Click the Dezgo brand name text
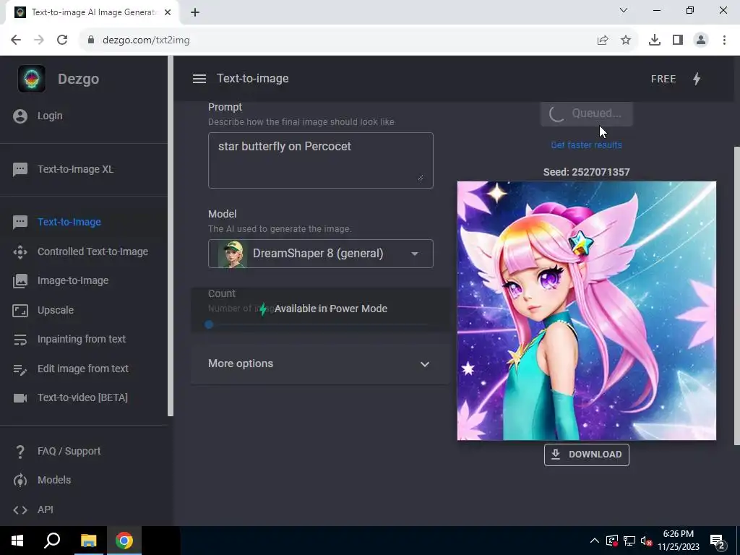Image resolution: width=740 pixels, height=555 pixels. (x=78, y=79)
